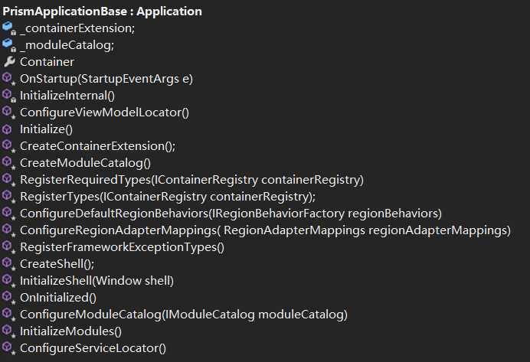Select the CreateModuleCatalog() method

pos(85,163)
